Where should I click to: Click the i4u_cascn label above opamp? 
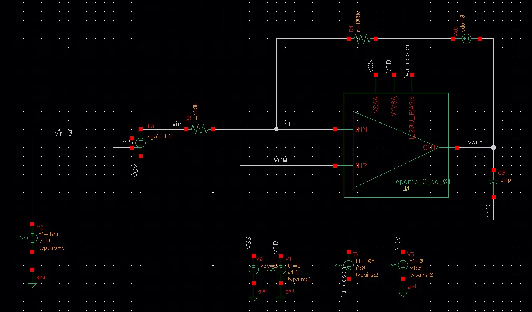(x=407, y=61)
